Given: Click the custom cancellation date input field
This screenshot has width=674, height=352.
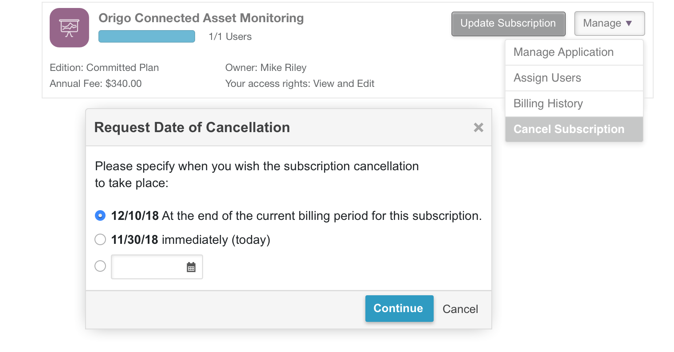Looking at the screenshot, I should pos(157,267).
